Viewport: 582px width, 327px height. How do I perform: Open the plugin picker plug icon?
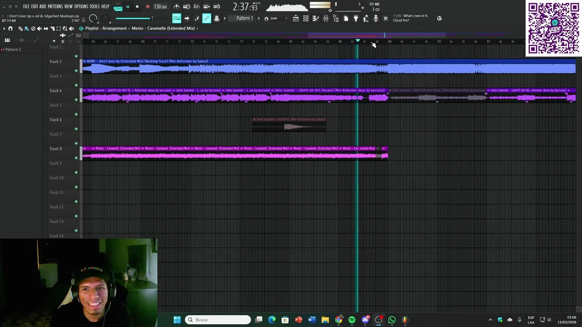pos(356,18)
